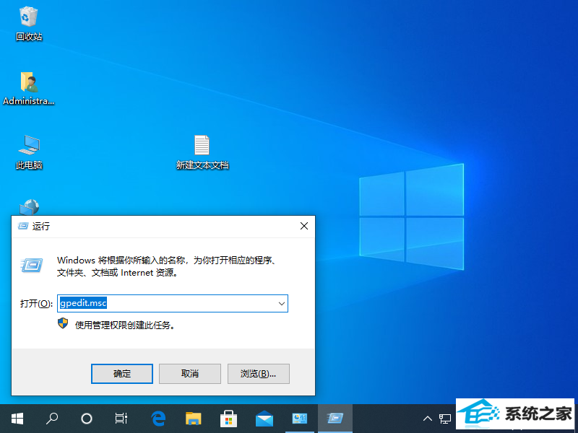The height and width of the screenshot is (433, 578).
Task: Click the 浏览(B)... button
Action: [x=259, y=373]
